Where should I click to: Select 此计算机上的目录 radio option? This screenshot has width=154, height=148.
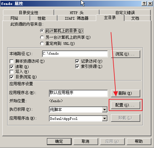42,31
